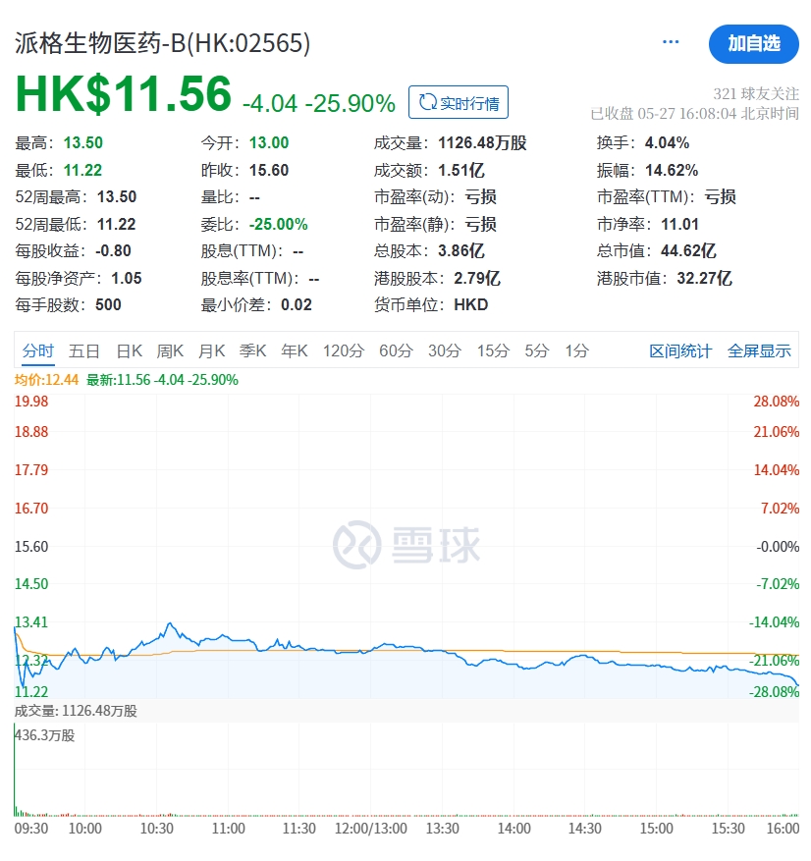Viewport: 811px width, 861px height.
Task: Click the opening volume bar at 09:30
Action: (x=15, y=771)
